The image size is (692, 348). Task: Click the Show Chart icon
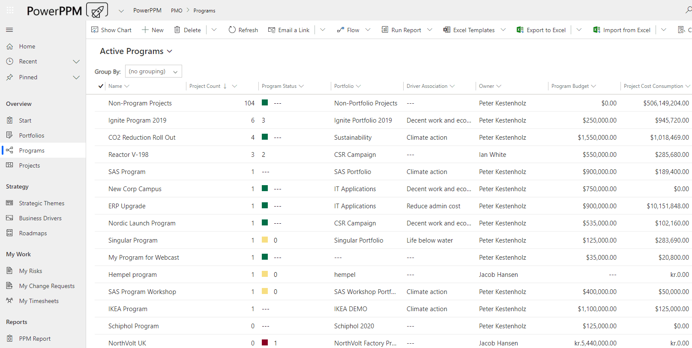(95, 30)
